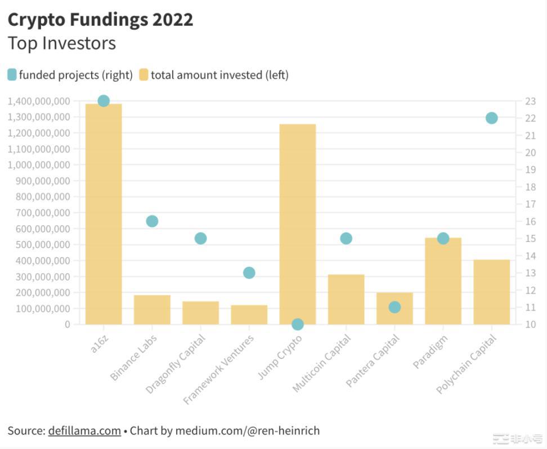Screen dimensions: 547x449
Task: Click the Binance Labs teal data point
Action: pos(152,221)
